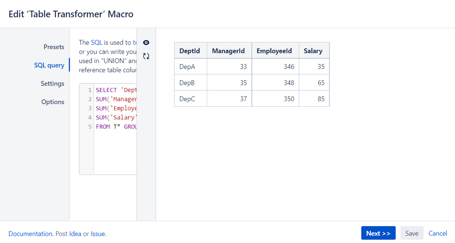Click line 1 SELECT statement
This screenshot has width=455, height=243.
[116, 90]
